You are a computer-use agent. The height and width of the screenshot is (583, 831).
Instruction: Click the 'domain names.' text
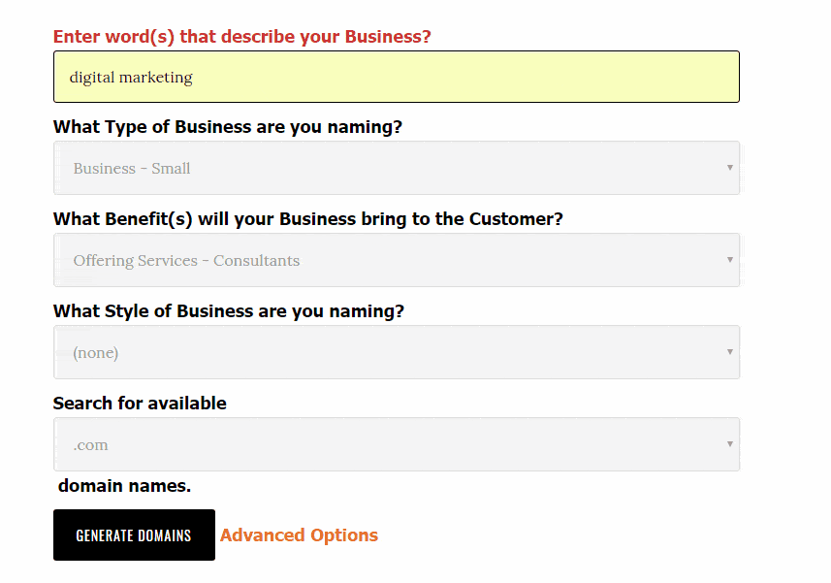124,486
